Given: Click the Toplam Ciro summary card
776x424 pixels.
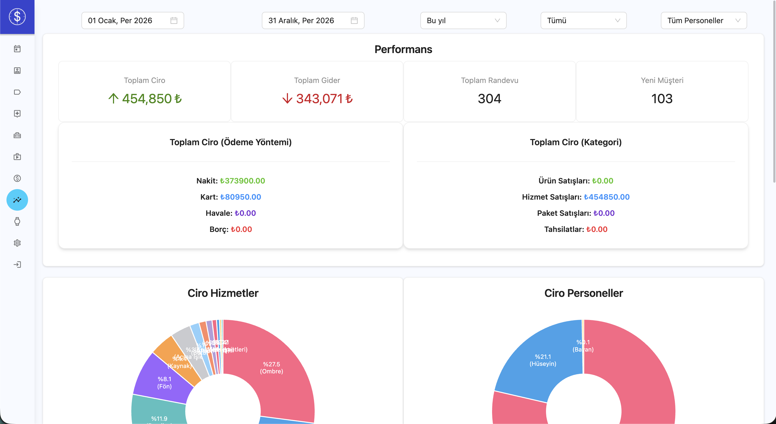Looking at the screenshot, I should 145,92.
